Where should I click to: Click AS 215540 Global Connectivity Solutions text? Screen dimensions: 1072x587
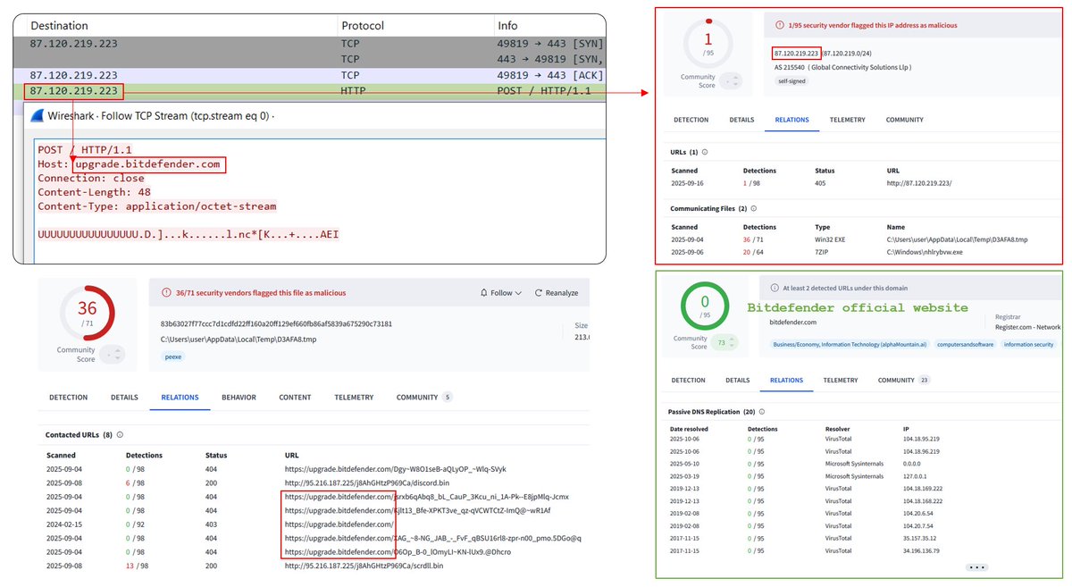[x=843, y=67]
